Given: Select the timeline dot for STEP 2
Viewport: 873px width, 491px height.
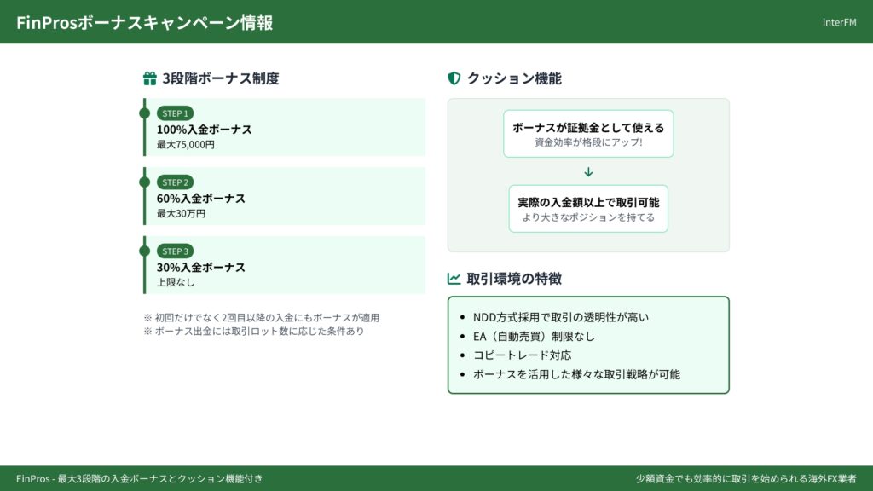Looking at the screenshot, I should pyautogui.click(x=144, y=182).
